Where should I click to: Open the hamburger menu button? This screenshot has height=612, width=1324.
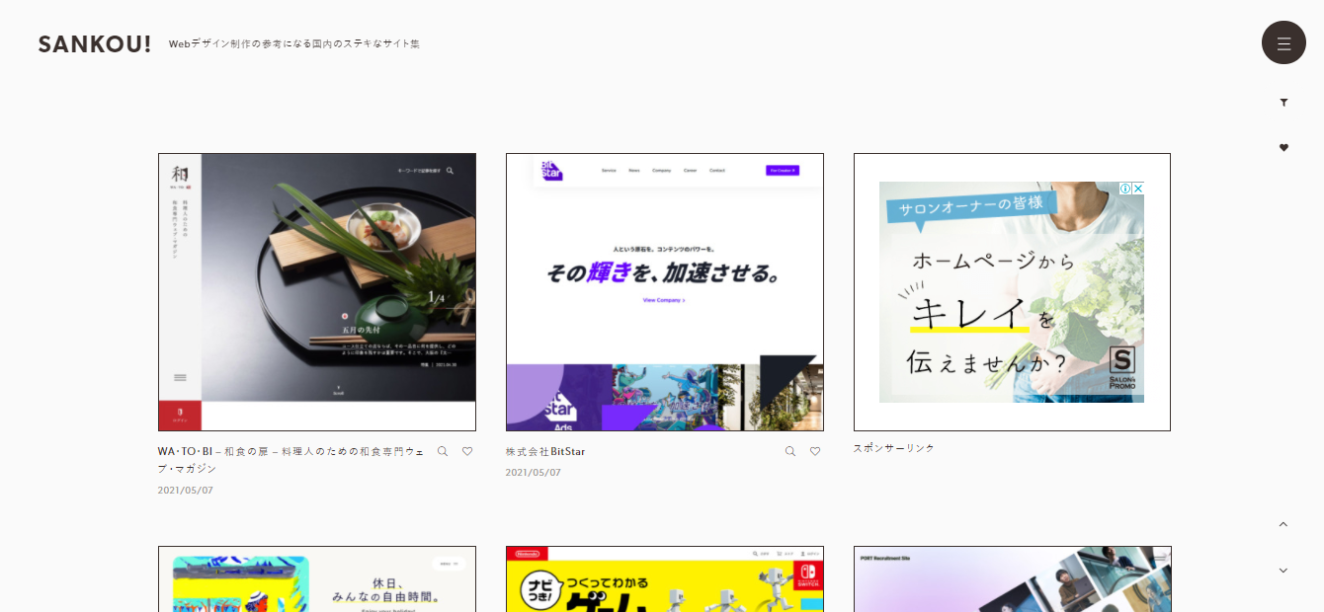(x=1283, y=42)
